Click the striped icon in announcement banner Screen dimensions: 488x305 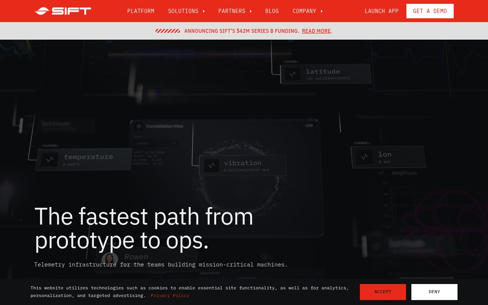pos(168,31)
